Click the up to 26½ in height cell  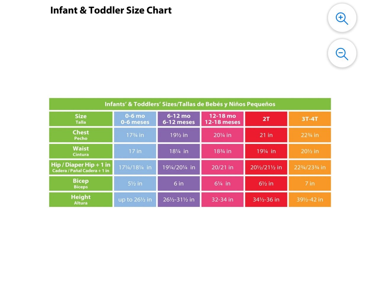pos(135,200)
